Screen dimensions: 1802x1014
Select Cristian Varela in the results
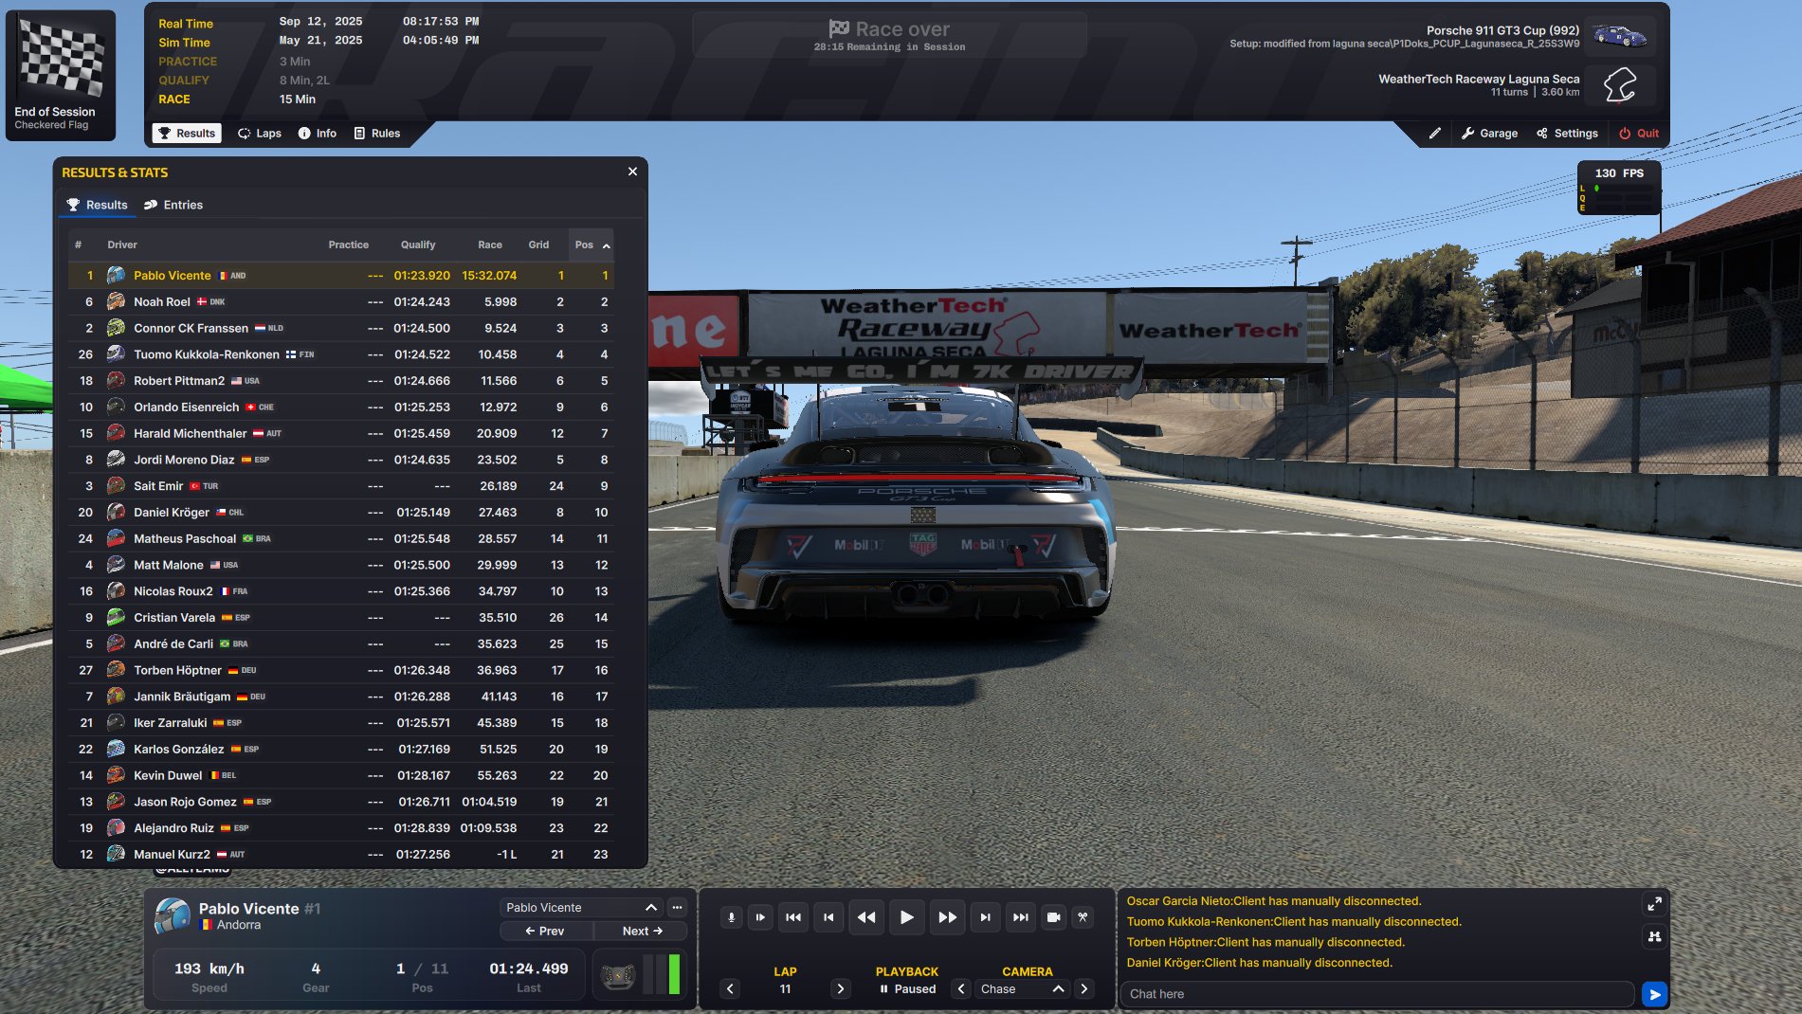coord(341,618)
